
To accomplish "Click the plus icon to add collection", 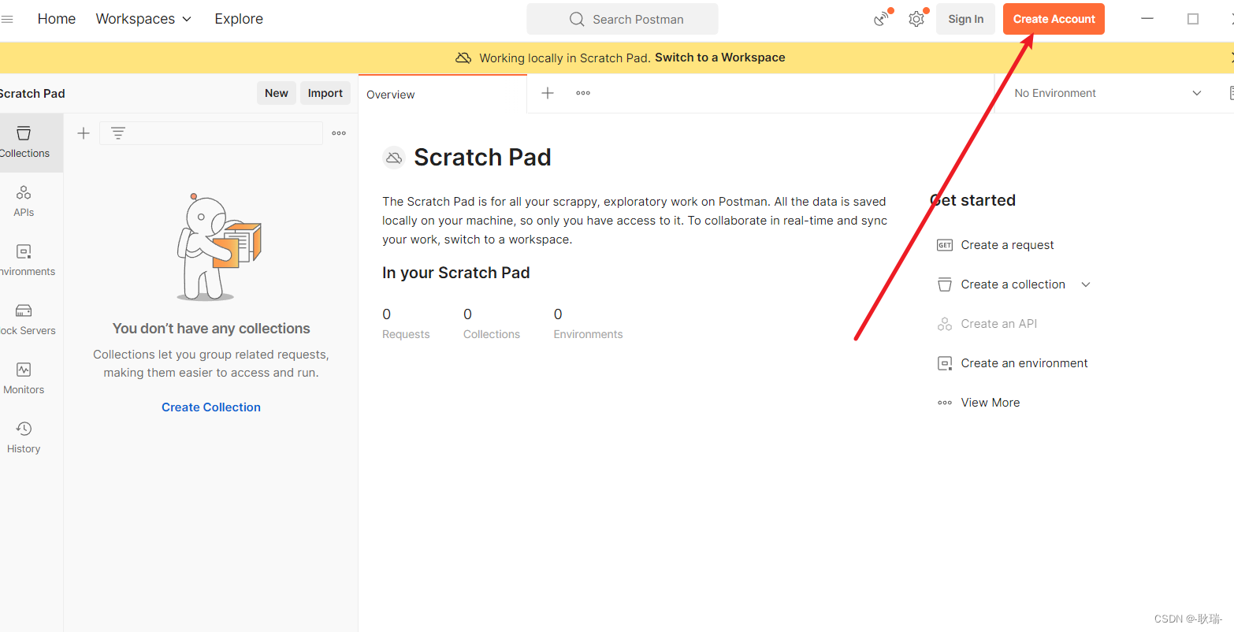I will [84, 133].
